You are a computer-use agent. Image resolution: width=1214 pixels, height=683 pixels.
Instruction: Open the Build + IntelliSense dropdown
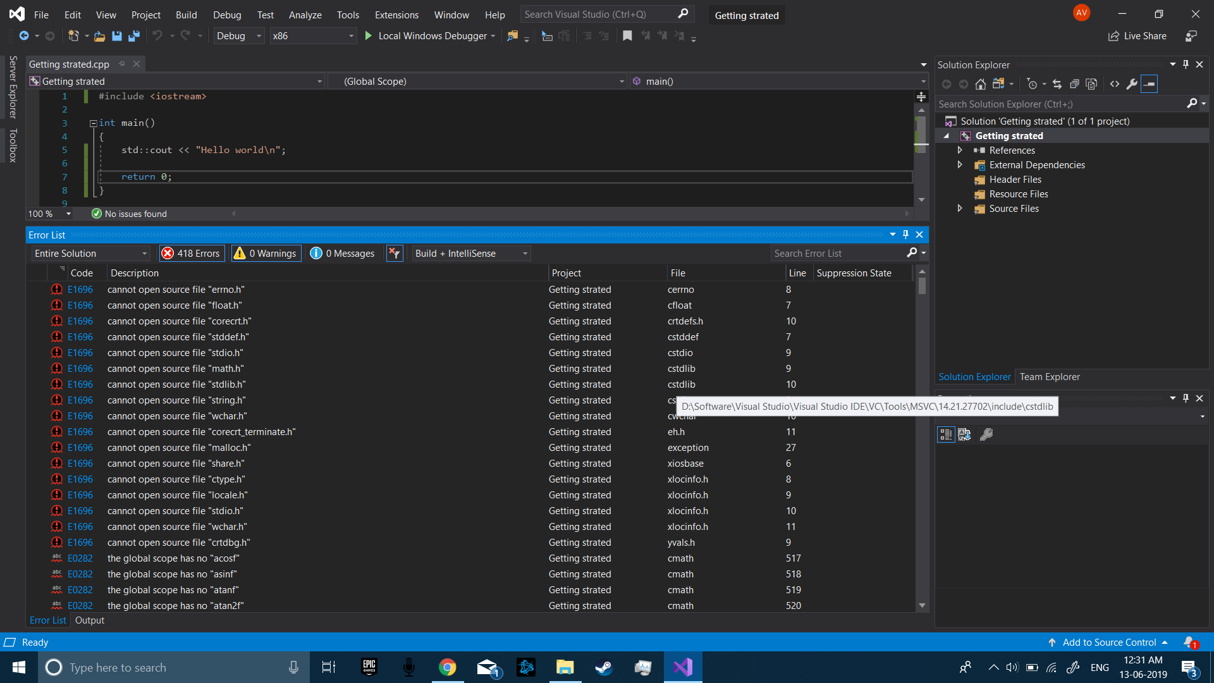pyautogui.click(x=471, y=254)
